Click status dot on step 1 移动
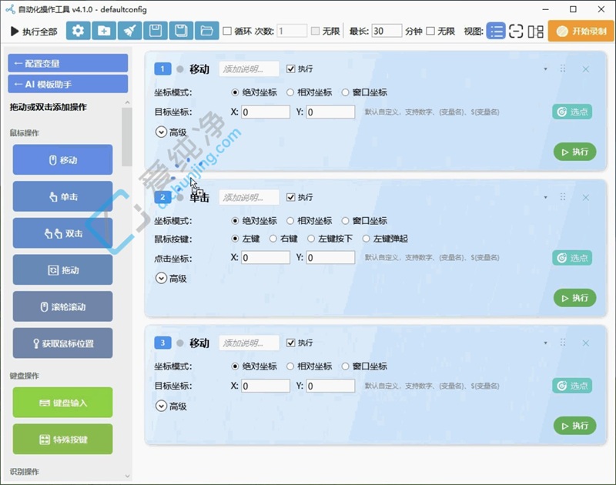This screenshot has height=485, width=616. tap(180, 69)
